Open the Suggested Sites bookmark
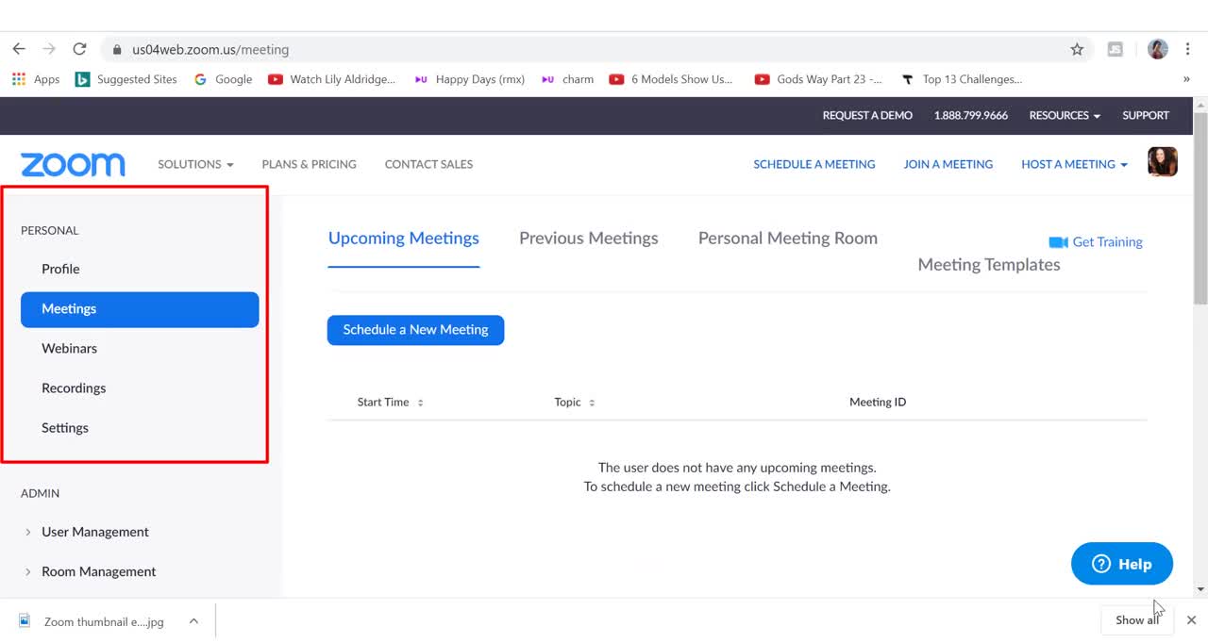Screen dimensions: 1208x643 click(x=126, y=79)
